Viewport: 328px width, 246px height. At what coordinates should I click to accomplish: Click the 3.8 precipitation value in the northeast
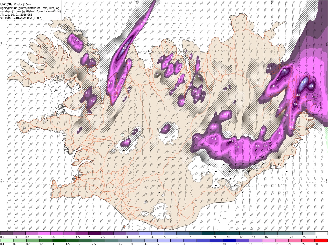tap(284, 70)
